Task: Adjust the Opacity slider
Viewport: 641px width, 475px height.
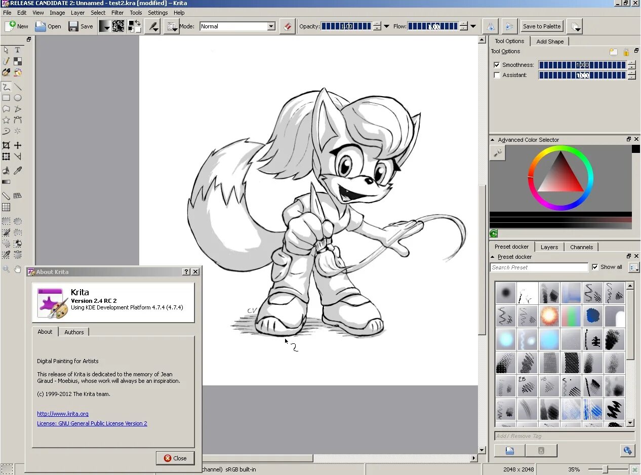Action: coord(347,26)
